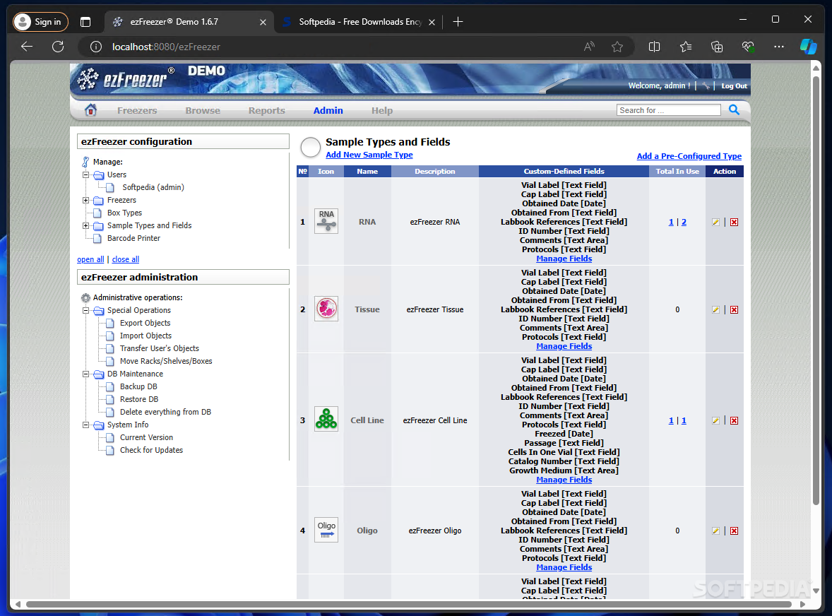Collapse the System Info node

pos(85,425)
